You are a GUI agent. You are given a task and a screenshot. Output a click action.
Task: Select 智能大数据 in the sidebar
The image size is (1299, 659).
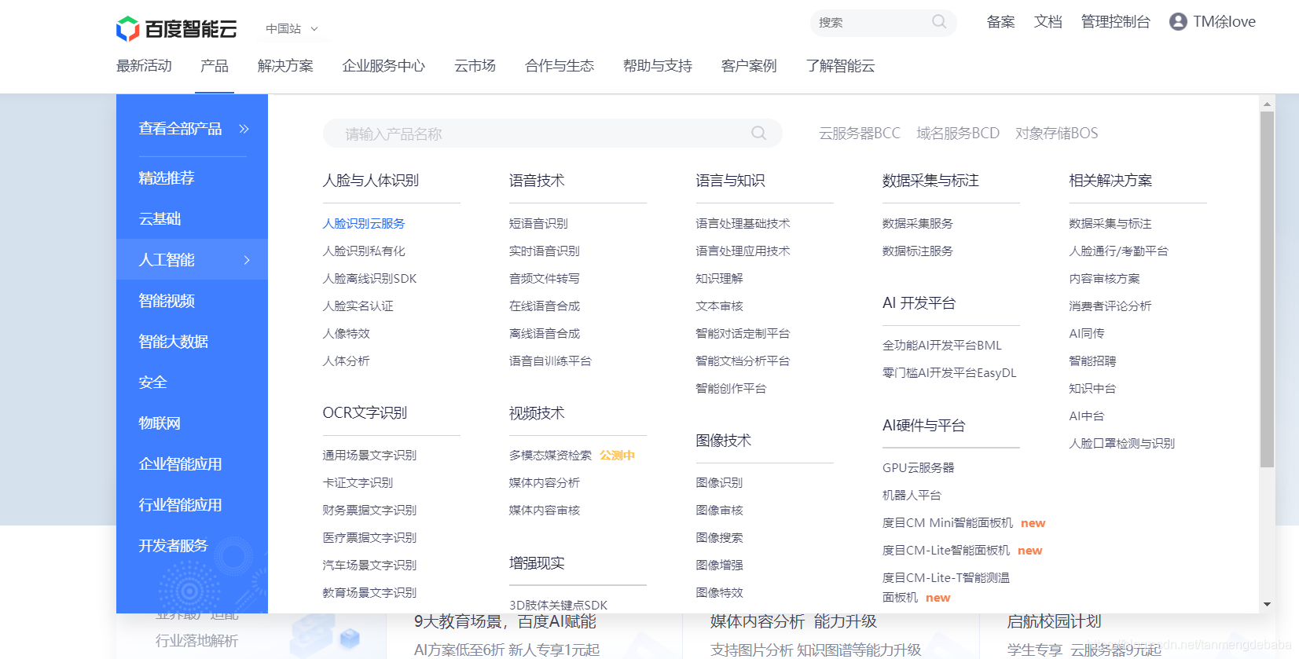tap(174, 342)
